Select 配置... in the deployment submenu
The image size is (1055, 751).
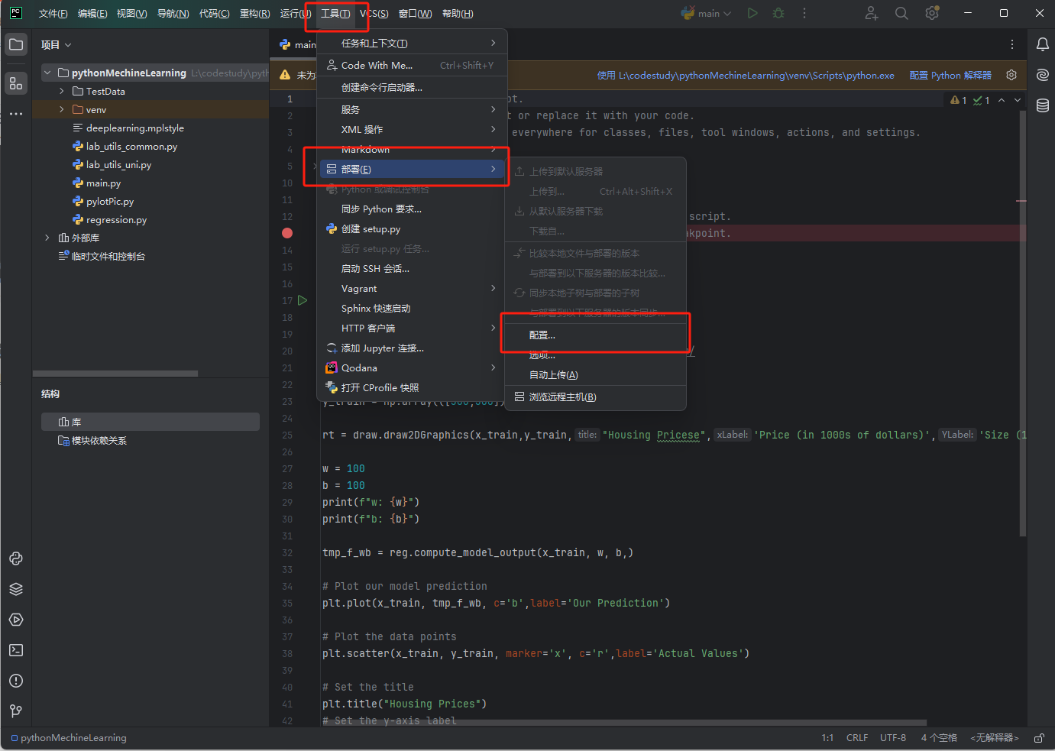click(x=542, y=335)
